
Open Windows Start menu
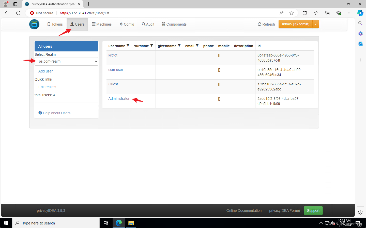[6, 223]
